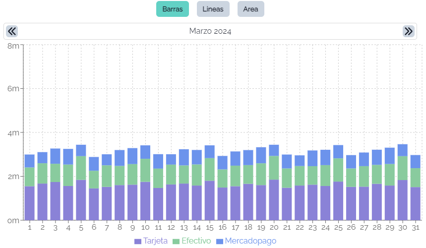This screenshot has width=426, height=248.
Task: Click the purple Tarjeta bar segment for day 1
Action: pos(30,203)
